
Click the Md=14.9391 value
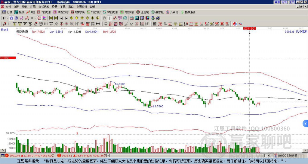pos(74,31)
